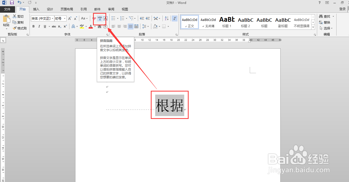Apply subscript formatting
The height and width of the screenshot is (182, 349).
[59, 26]
